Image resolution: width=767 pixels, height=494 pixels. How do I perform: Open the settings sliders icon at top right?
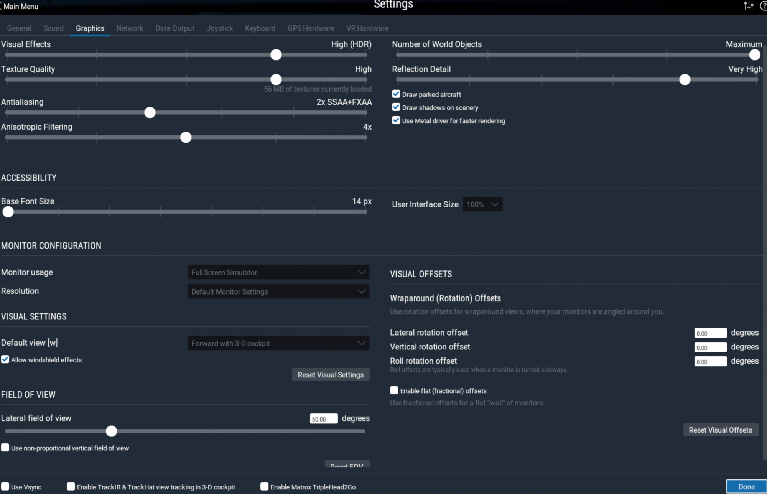tap(748, 6)
